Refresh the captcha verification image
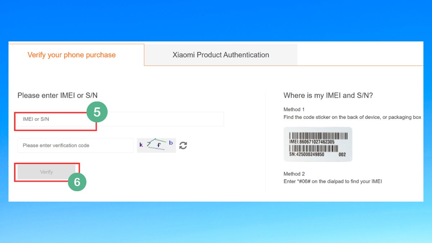432x243 pixels. (x=183, y=145)
